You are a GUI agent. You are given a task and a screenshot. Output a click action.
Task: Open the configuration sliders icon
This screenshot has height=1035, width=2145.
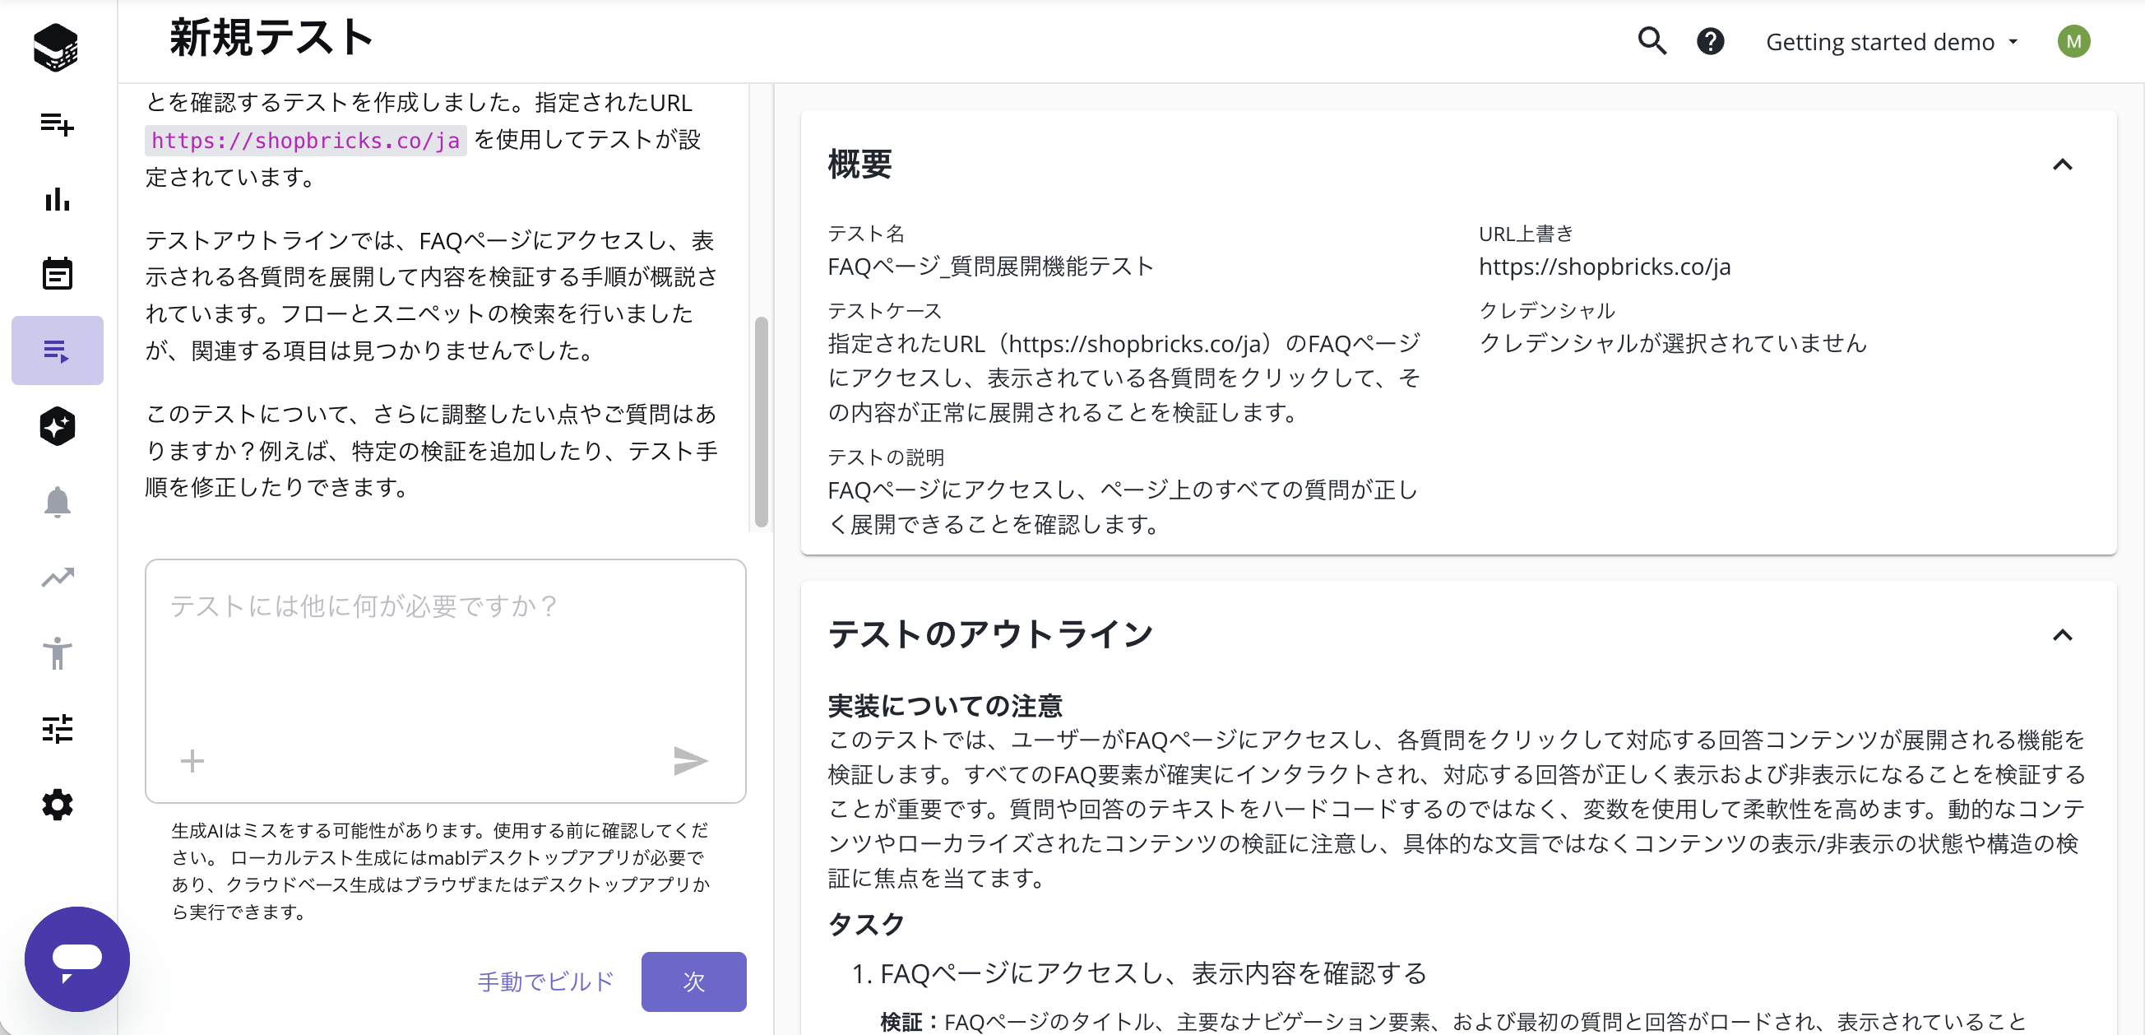coord(57,729)
